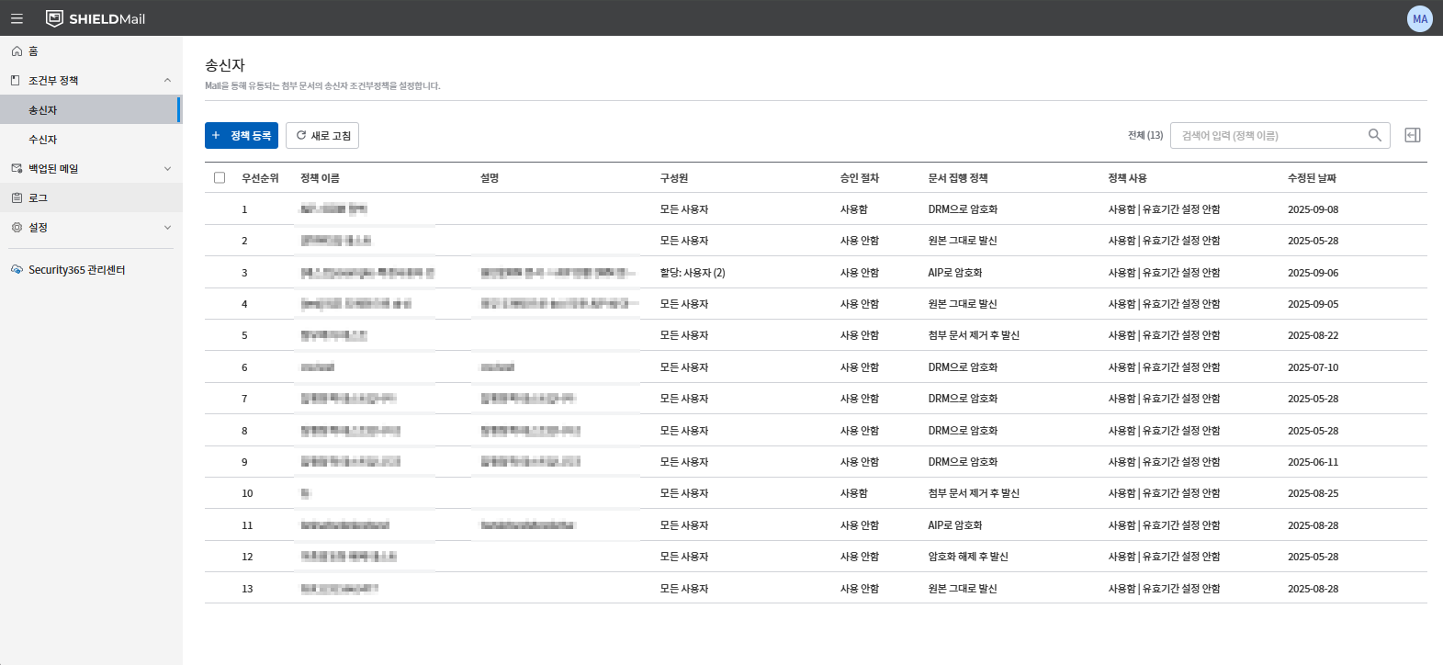Open the 홈 menu item
Screen dimensions: 1443x665
pyautogui.click(x=91, y=51)
